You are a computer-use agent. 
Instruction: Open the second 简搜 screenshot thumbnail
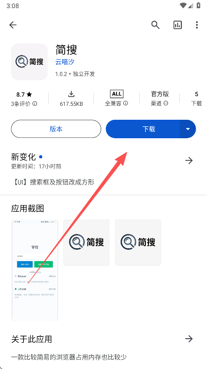[86, 243]
